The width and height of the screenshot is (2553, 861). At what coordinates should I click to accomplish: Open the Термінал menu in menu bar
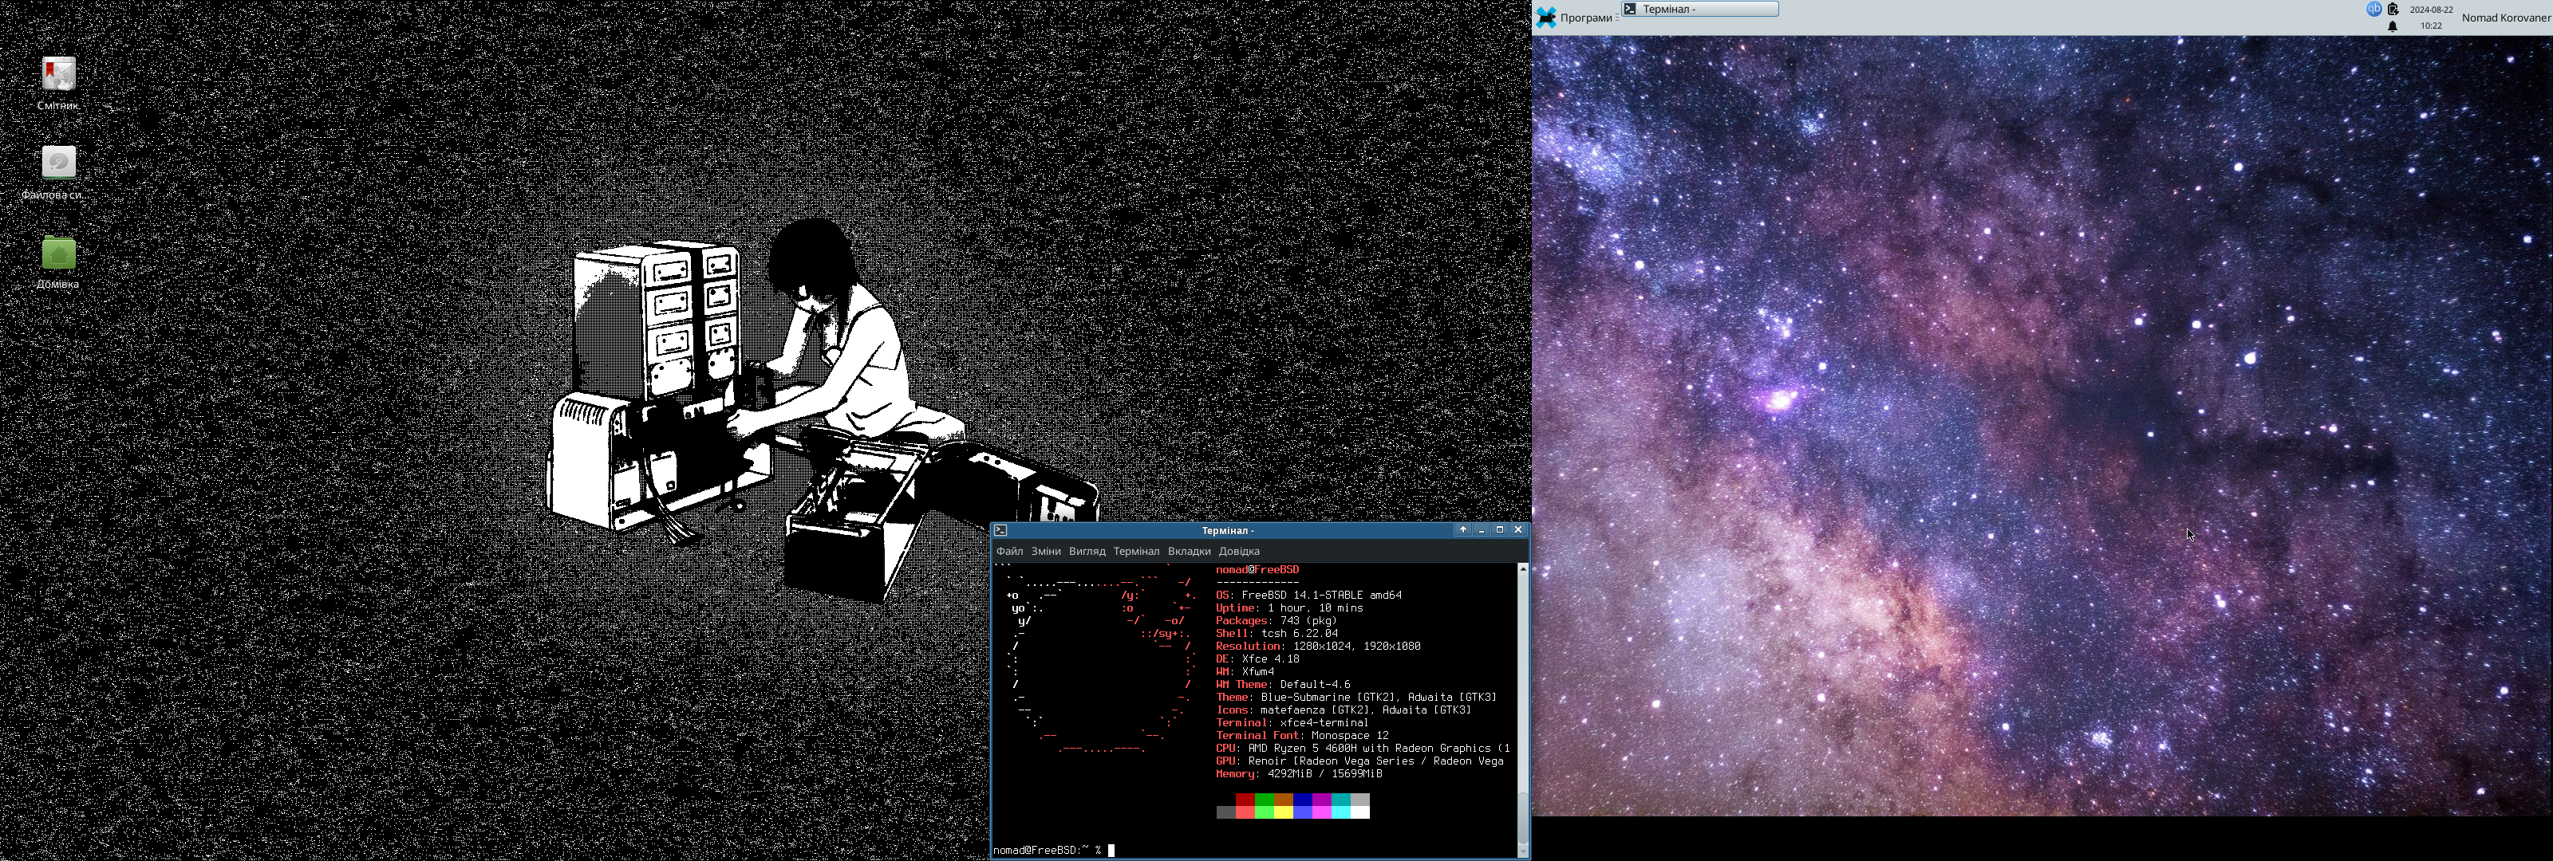(x=1136, y=552)
